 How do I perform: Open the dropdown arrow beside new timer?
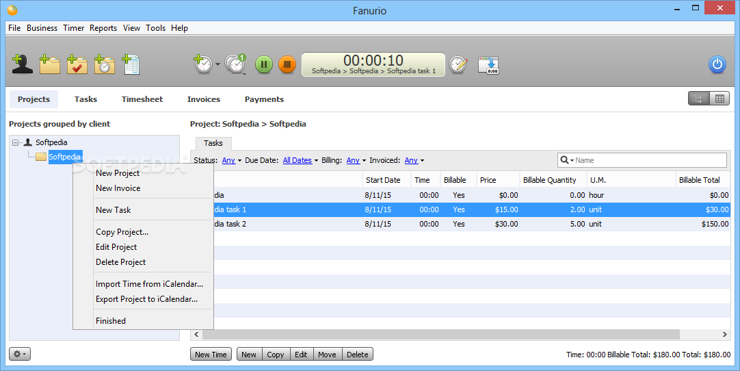click(217, 64)
